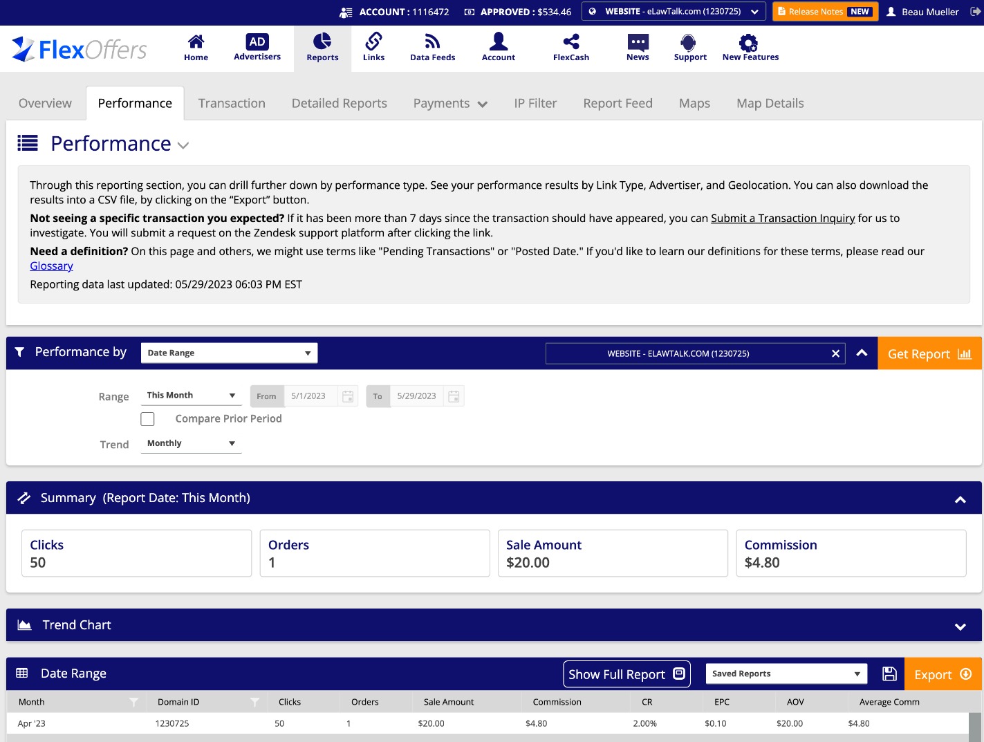Expand the Trend Chart section
The image size is (984, 742).
click(x=960, y=627)
